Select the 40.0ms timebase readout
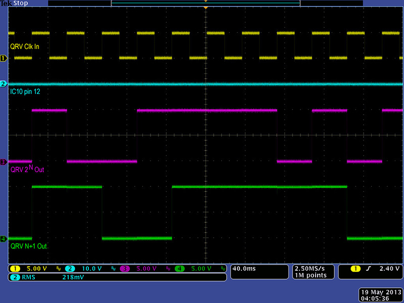 tap(242, 269)
